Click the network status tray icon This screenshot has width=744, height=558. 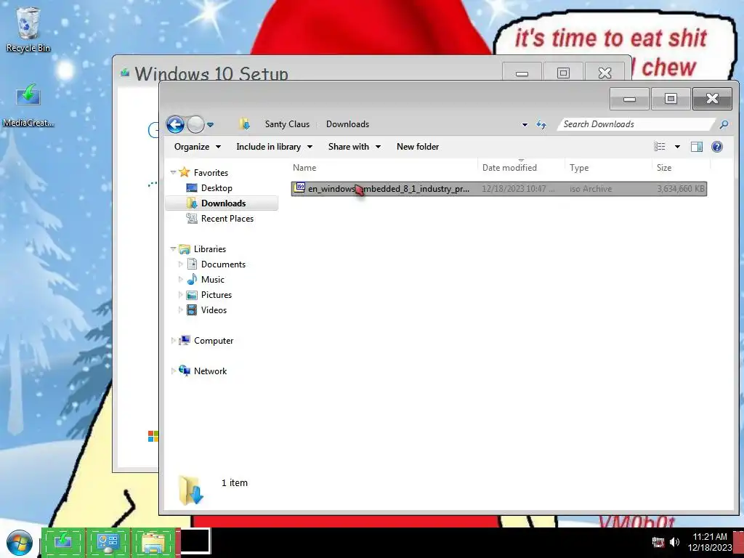[x=658, y=542]
